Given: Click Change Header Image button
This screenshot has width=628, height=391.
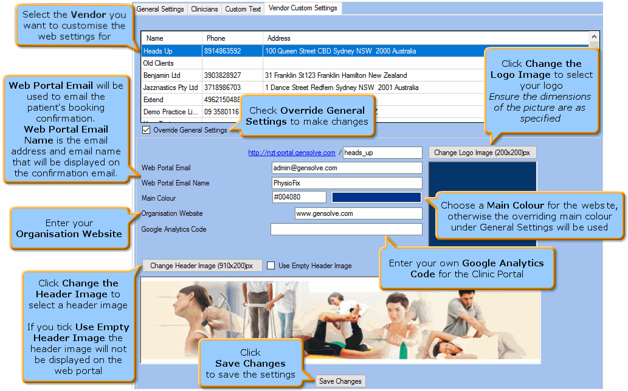Looking at the screenshot, I should 202,266.
